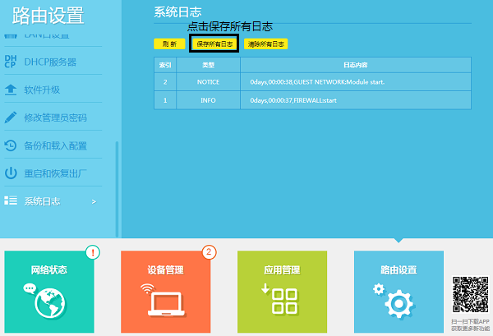Click the QR code for app download
This screenshot has height=336, width=493.
[470, 294]
